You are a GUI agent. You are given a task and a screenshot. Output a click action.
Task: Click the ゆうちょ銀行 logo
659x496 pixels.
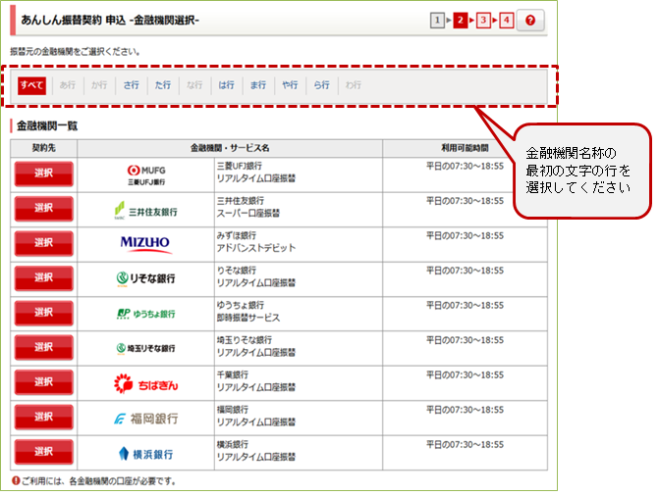point(145,314)
